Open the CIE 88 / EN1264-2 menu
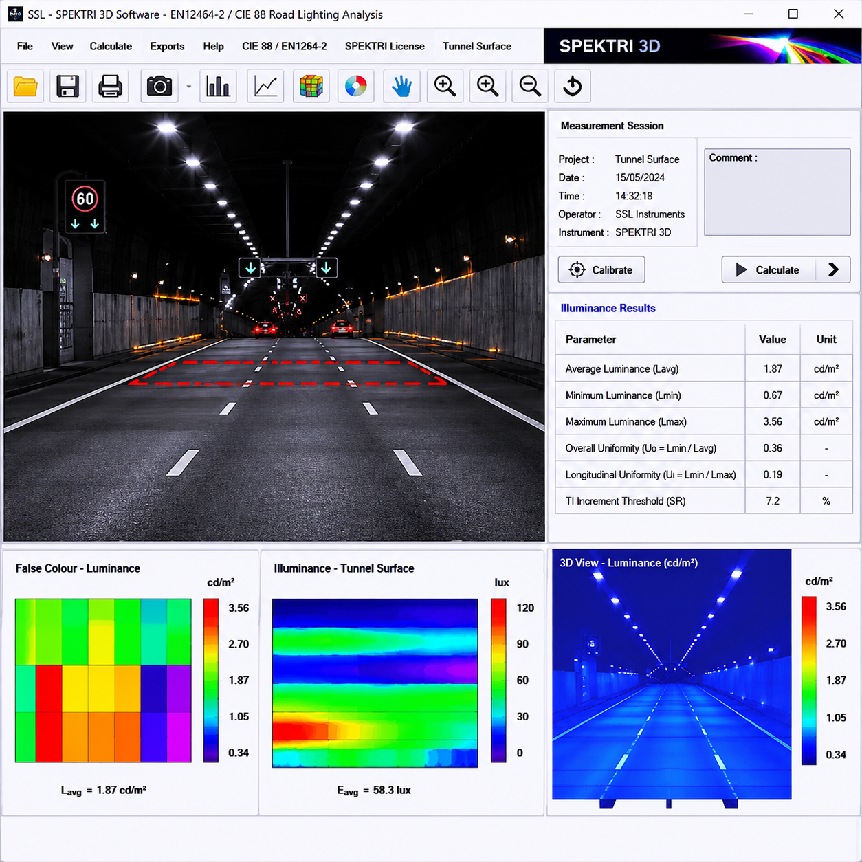The height and width of the screenshot is (862, 862). [284, 46]
